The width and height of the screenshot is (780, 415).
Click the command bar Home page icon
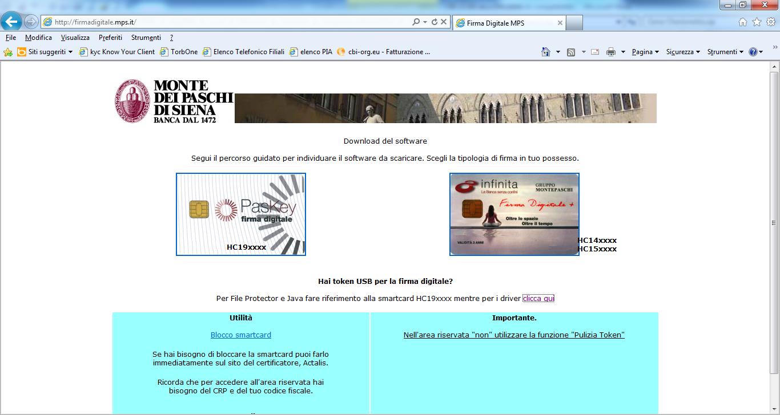(546, 52)
